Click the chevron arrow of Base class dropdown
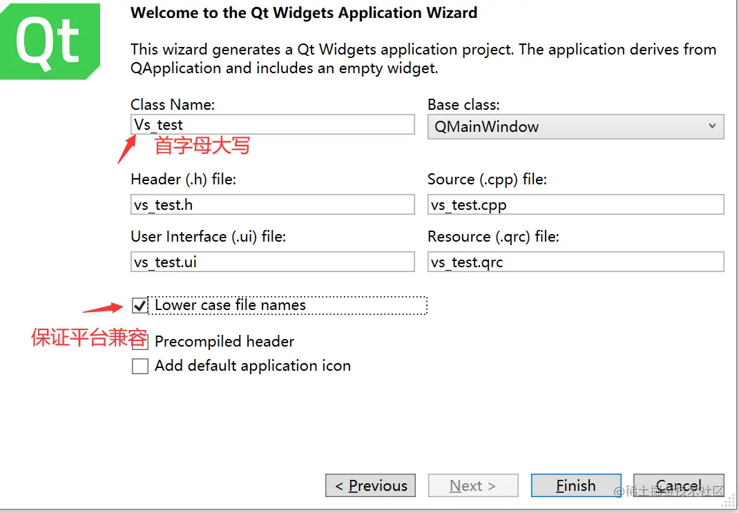Viewport: 739px width, 513px height. [x=713, y=126]
